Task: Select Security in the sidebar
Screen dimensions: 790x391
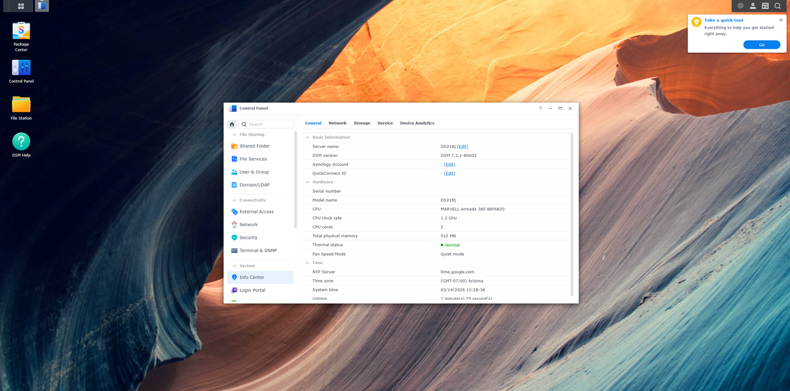Action: tap(248, 238)
